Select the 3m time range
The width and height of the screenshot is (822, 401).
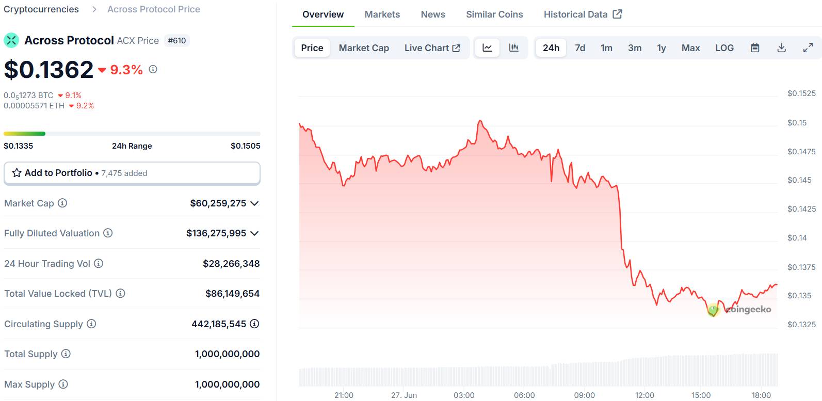coord(635,47)
